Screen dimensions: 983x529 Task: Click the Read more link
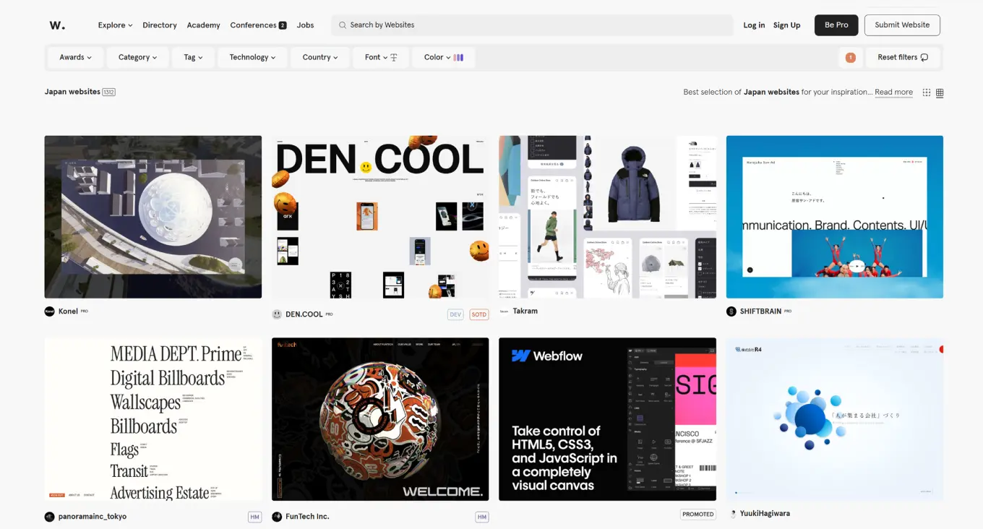pos(893,93)
